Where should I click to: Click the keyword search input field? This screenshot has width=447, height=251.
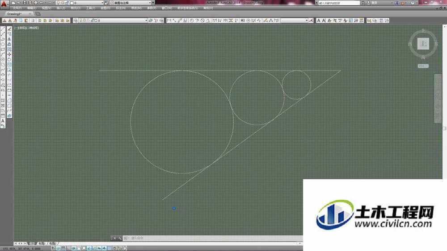pyautogui.click(x=339, y=3)
